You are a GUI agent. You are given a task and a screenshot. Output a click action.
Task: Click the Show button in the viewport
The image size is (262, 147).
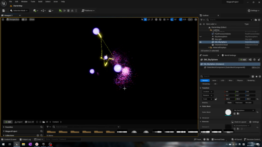[32, 20]
